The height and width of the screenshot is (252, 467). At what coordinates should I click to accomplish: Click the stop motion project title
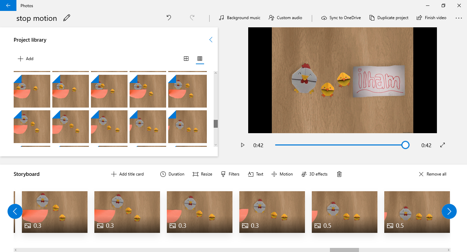tap(37, 18)
